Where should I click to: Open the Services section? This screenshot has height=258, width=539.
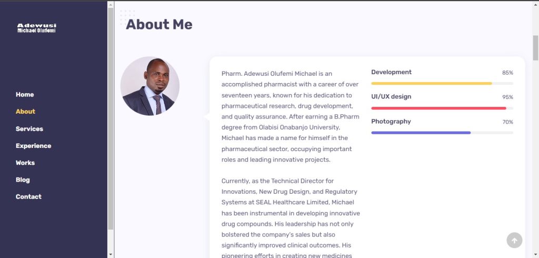[x=29, y=129]
